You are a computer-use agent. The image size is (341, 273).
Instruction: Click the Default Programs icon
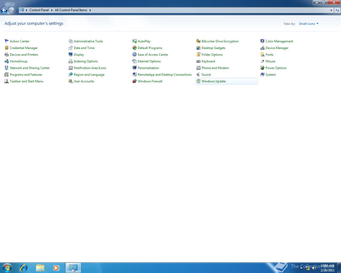135,48
